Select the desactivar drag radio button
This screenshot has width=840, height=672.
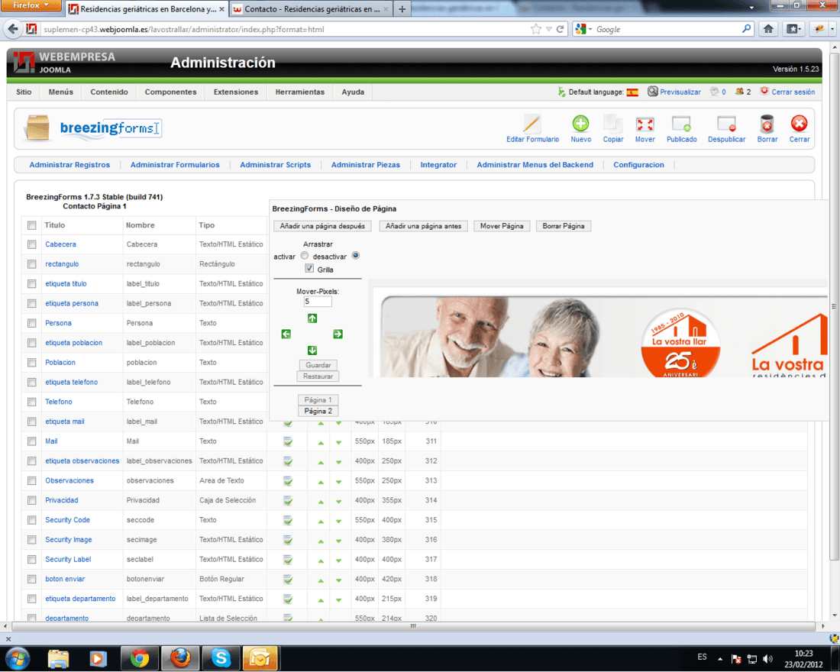(x=356, y=256)
